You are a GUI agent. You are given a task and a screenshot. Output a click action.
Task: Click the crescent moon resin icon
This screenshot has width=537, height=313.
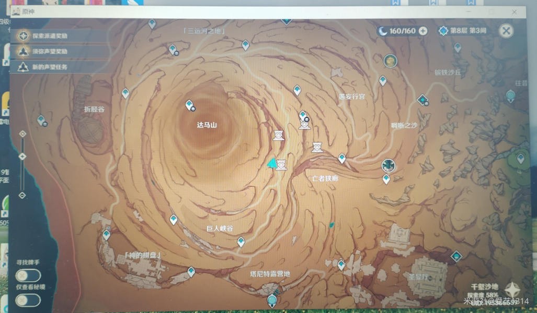pos(382,31)
